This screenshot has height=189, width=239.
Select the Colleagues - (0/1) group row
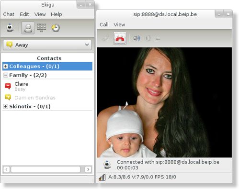tap(47, 67)
